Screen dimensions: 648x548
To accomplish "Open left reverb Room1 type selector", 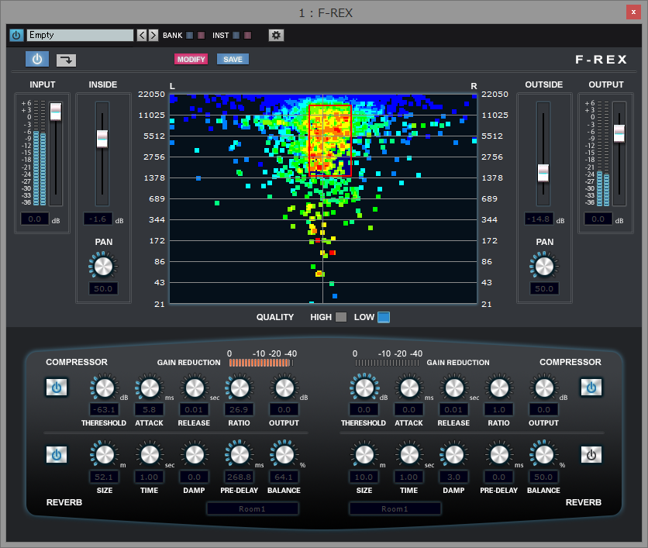I will pyautogui.click(x=253, y=508).
